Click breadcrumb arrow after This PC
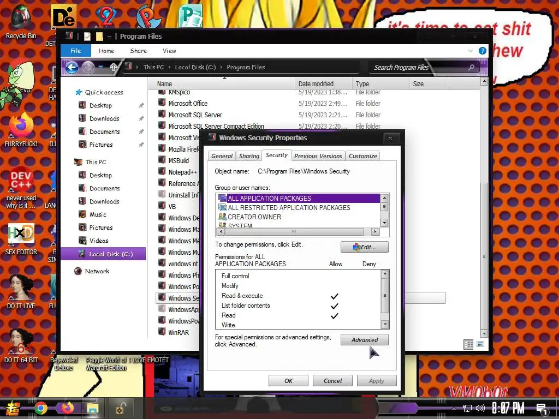Screen dimensions: 559x419 [169, 67]
